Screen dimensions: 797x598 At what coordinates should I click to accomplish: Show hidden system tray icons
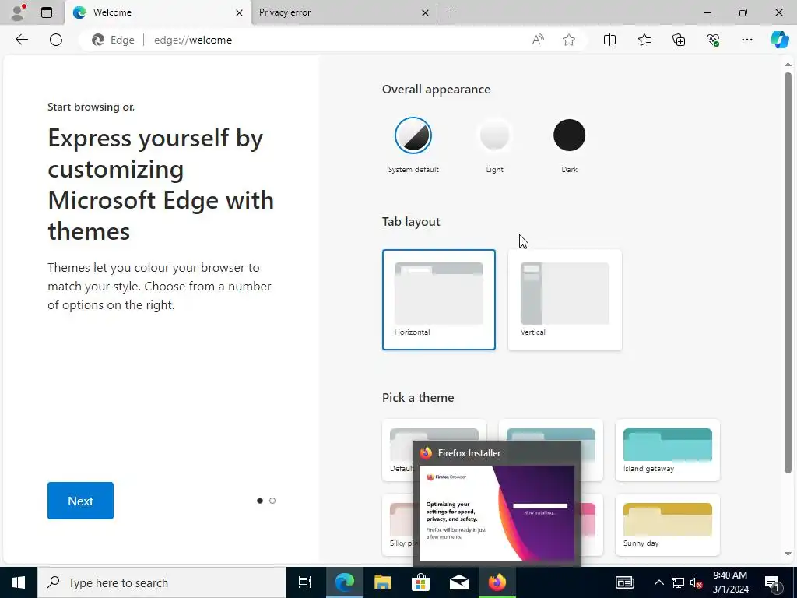pos(658,582)
